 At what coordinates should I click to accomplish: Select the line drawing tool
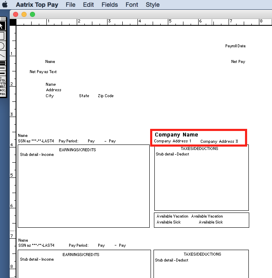(x=3, y=55)
